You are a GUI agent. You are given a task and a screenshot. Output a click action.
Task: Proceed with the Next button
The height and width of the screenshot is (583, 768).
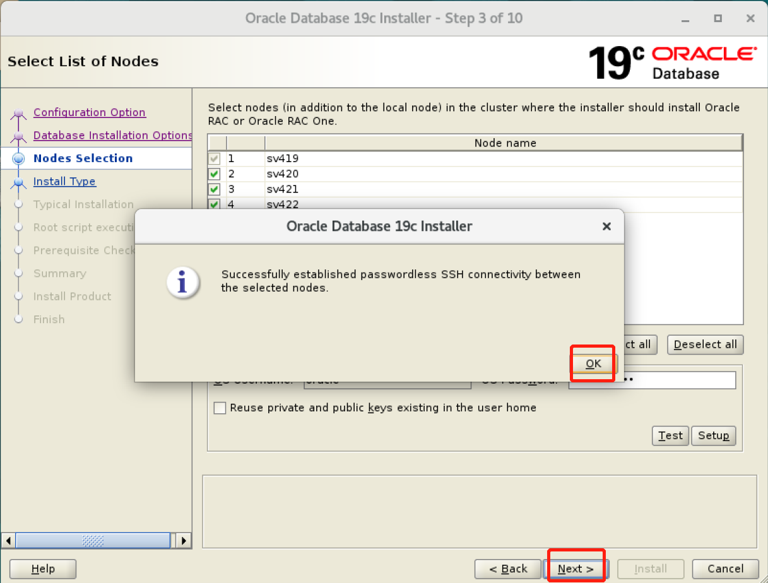point(576,568)
